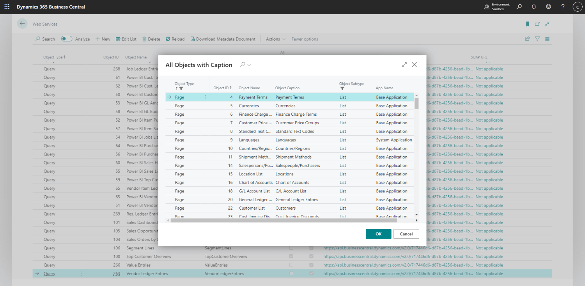Click the SOAP URL column header
The width and height of the screenshot is (585, 286).
click(x=479, y=57)
